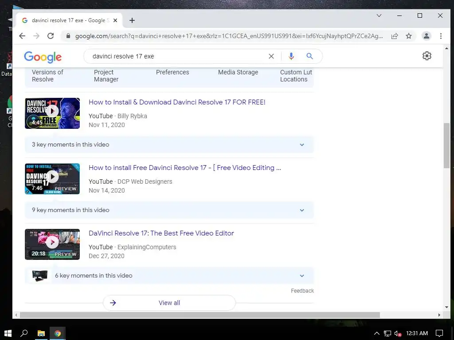Click the scrollbar down arrow

click(446, 307)
